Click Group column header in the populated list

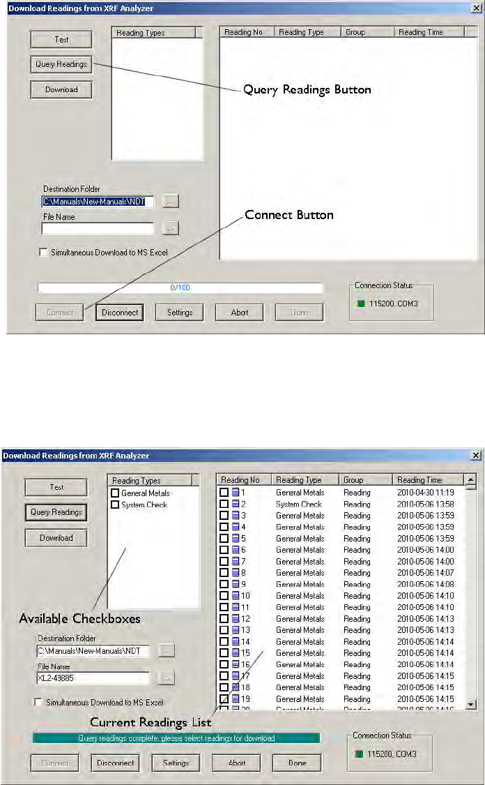[366, 479]
